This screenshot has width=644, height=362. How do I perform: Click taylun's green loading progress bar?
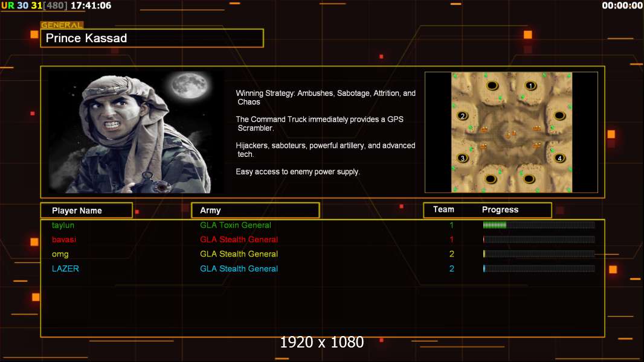tap(539, 224)
